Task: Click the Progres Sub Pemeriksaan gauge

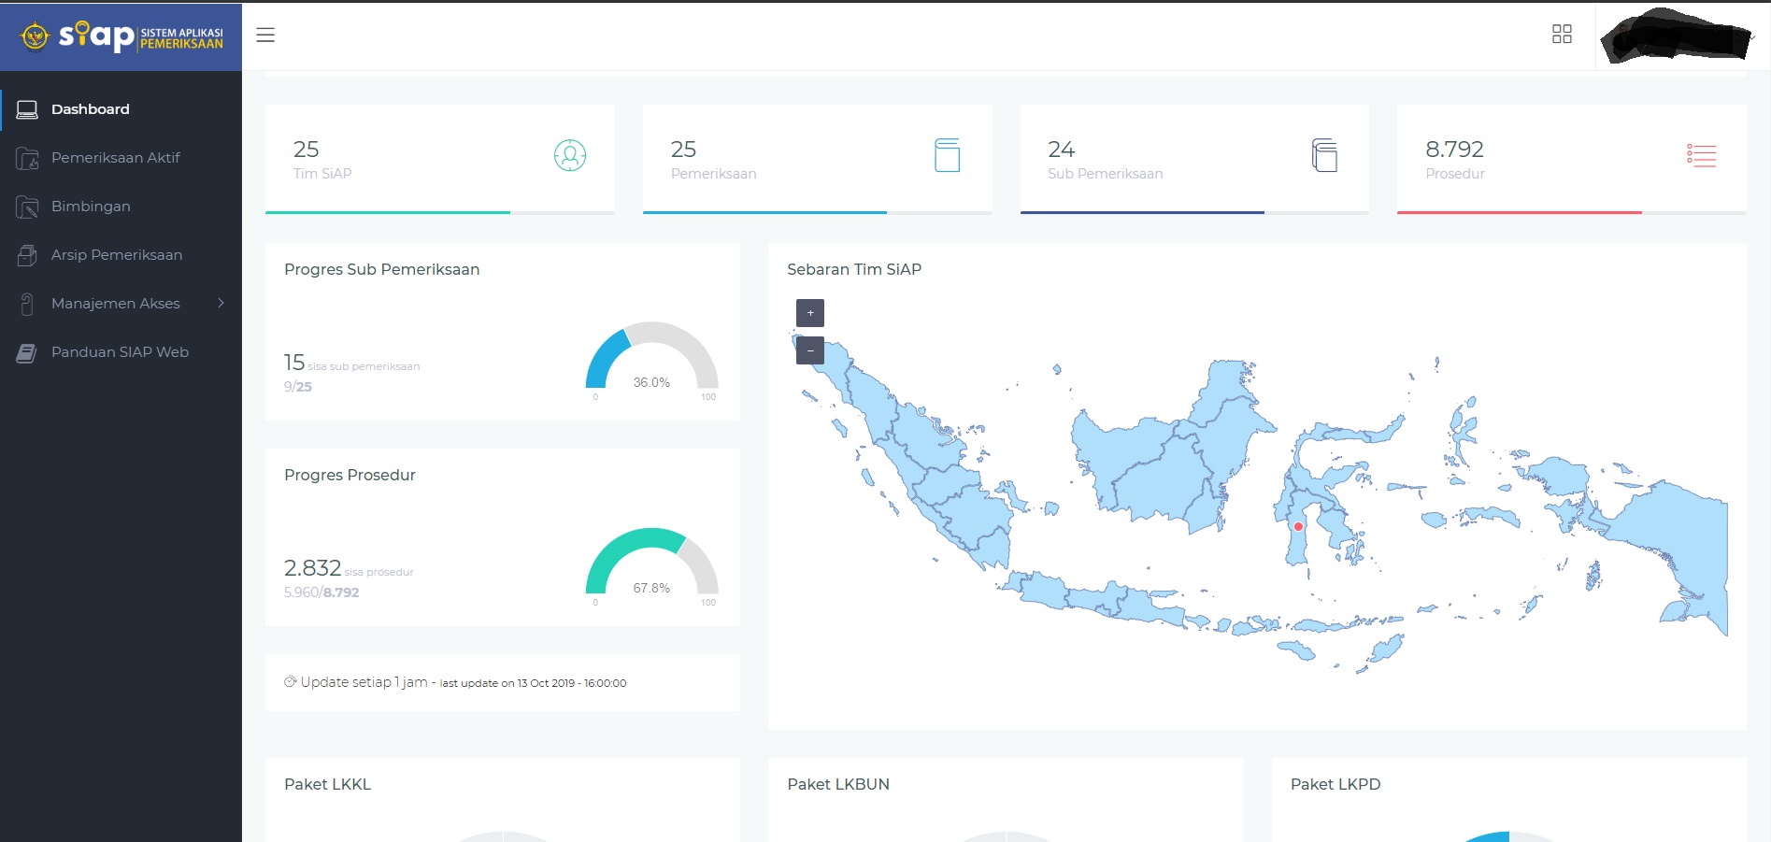Action: (651, 358)
